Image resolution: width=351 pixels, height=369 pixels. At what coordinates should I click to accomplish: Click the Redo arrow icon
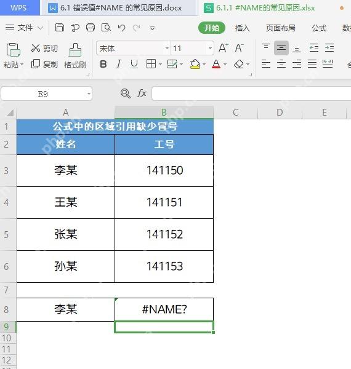(137, 28)
